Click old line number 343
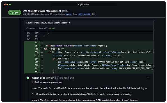This screenshot has width=167, height=103. coord(29,33)
